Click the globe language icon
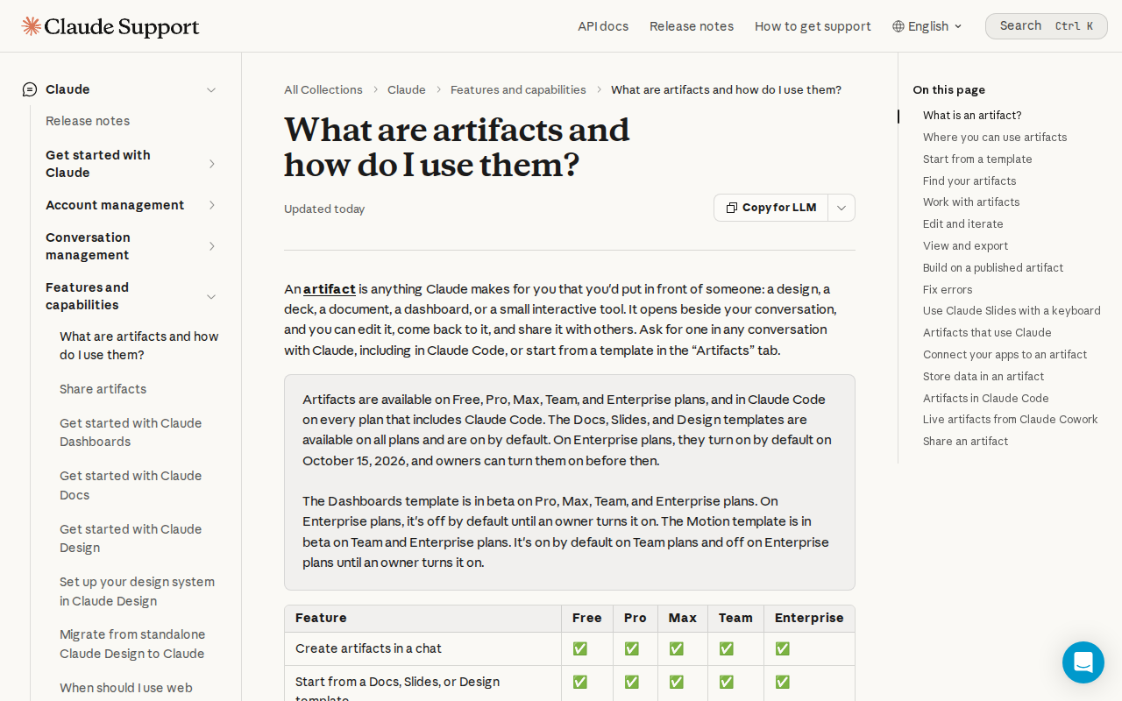This screenshot has height=701, width=1122. [x=898, y=26]
